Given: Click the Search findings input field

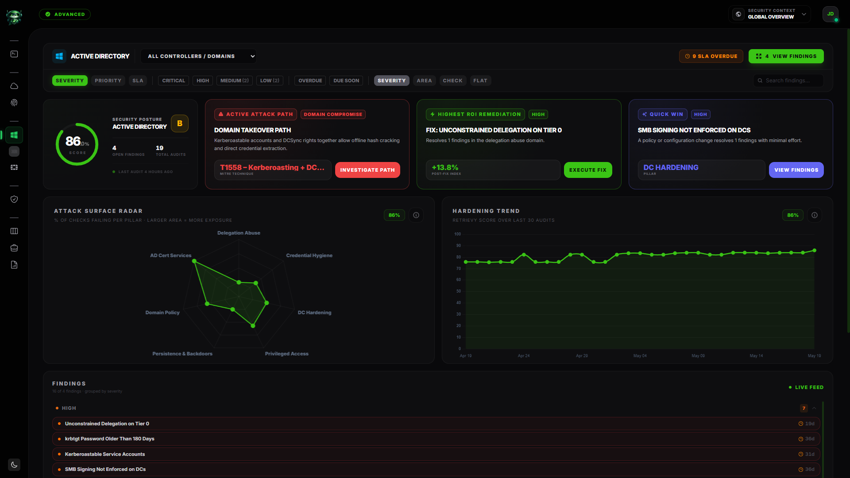Looking at the screenshot, I should [788, 81].
